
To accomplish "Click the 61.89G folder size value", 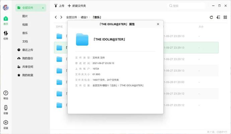I will click(x=96, y=74).
